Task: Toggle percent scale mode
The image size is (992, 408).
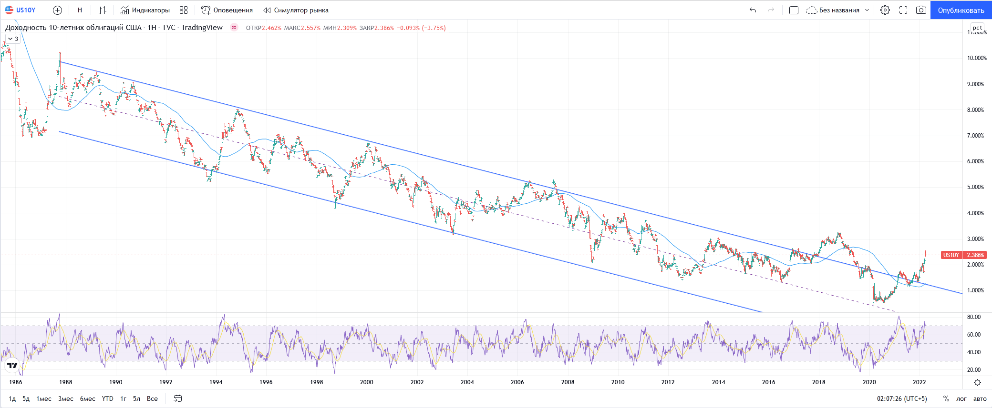Action: coord(946,398)
